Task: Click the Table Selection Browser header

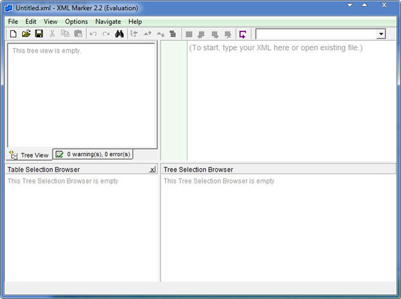Action: (82, 170)
